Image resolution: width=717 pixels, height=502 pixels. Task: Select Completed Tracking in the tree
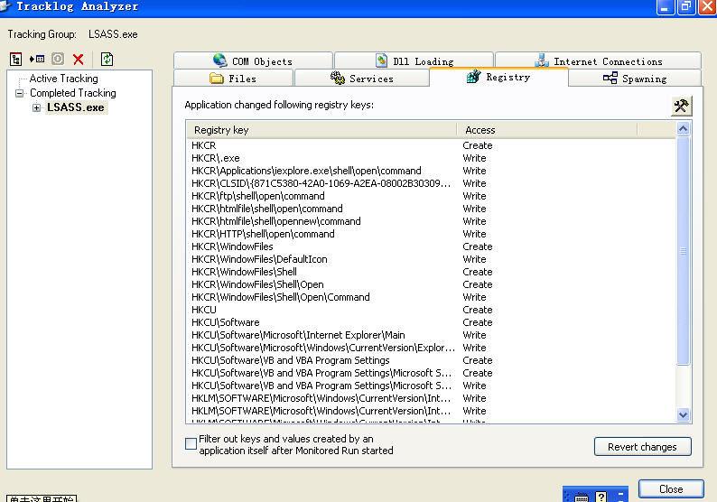pos(73,93)
